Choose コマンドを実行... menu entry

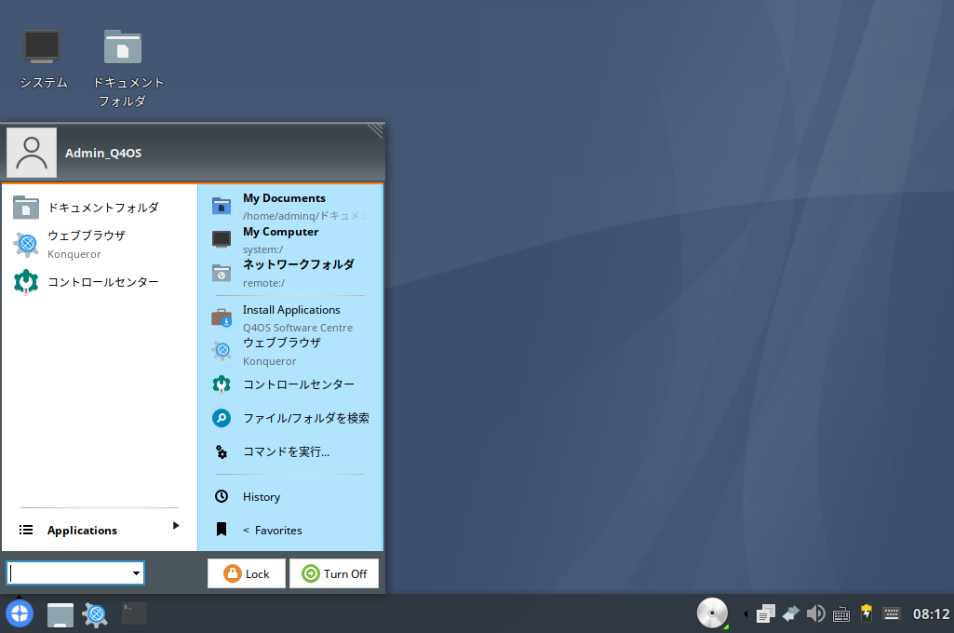point(286,451)
